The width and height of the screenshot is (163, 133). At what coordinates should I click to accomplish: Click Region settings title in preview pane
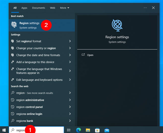click(117, 37)
